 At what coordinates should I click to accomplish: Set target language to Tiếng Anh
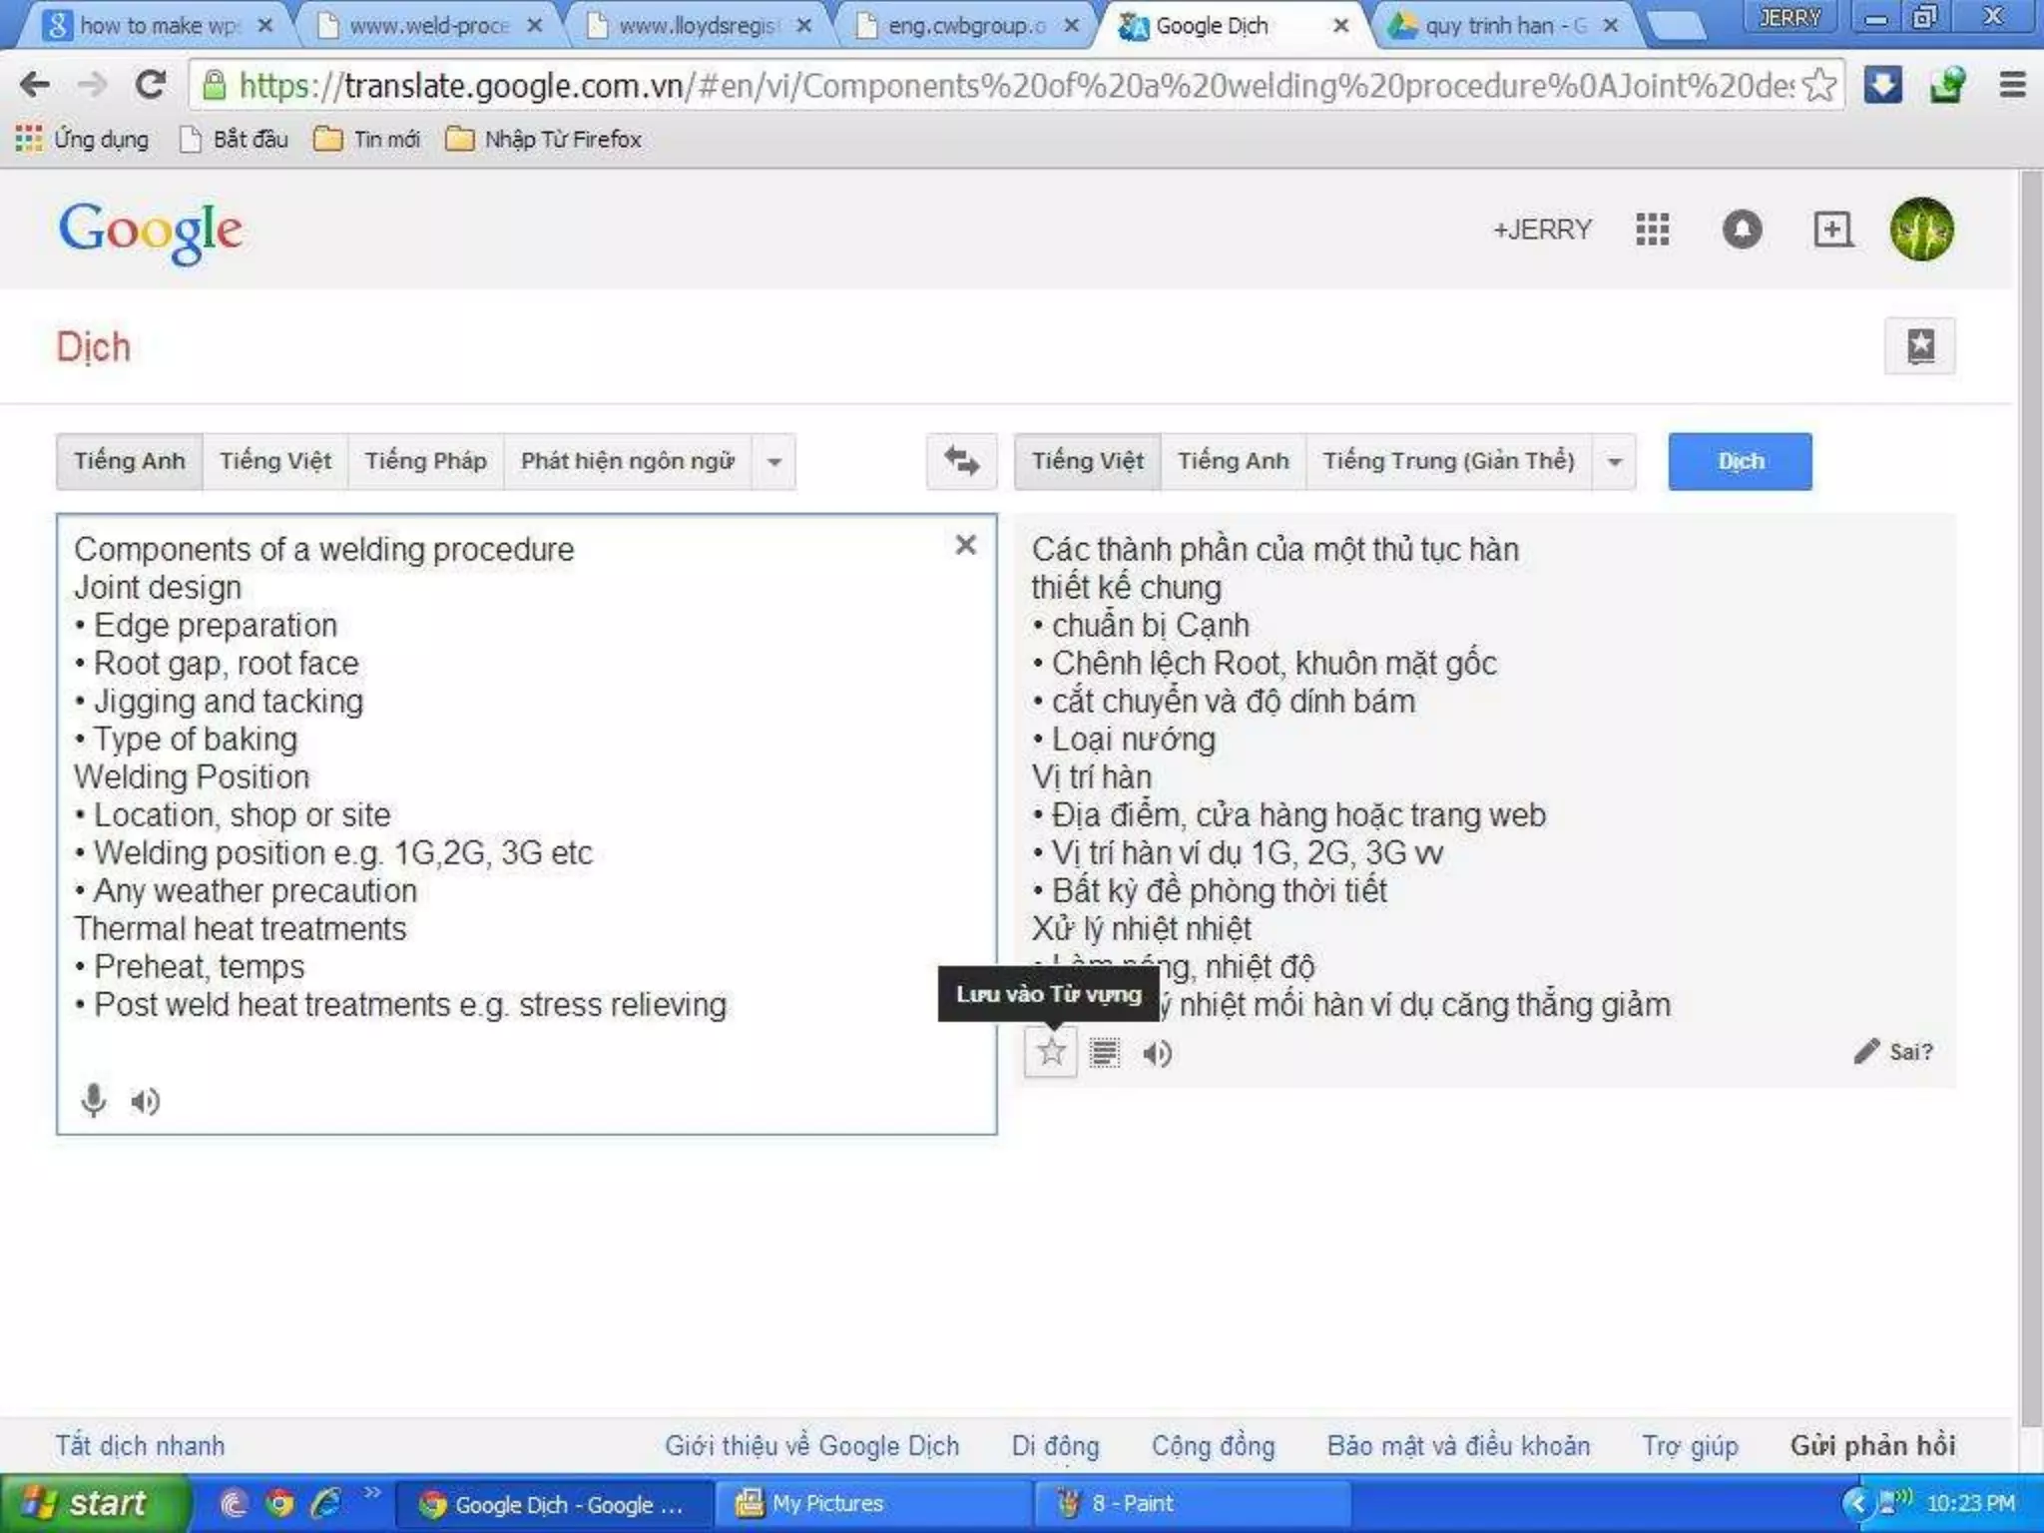pos(1233,461)
